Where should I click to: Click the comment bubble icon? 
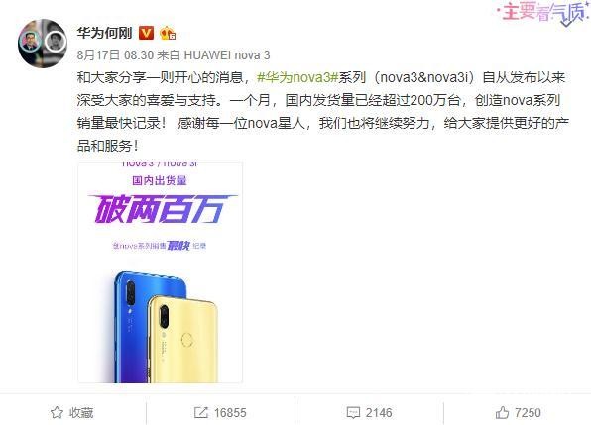tap(353, 412)
